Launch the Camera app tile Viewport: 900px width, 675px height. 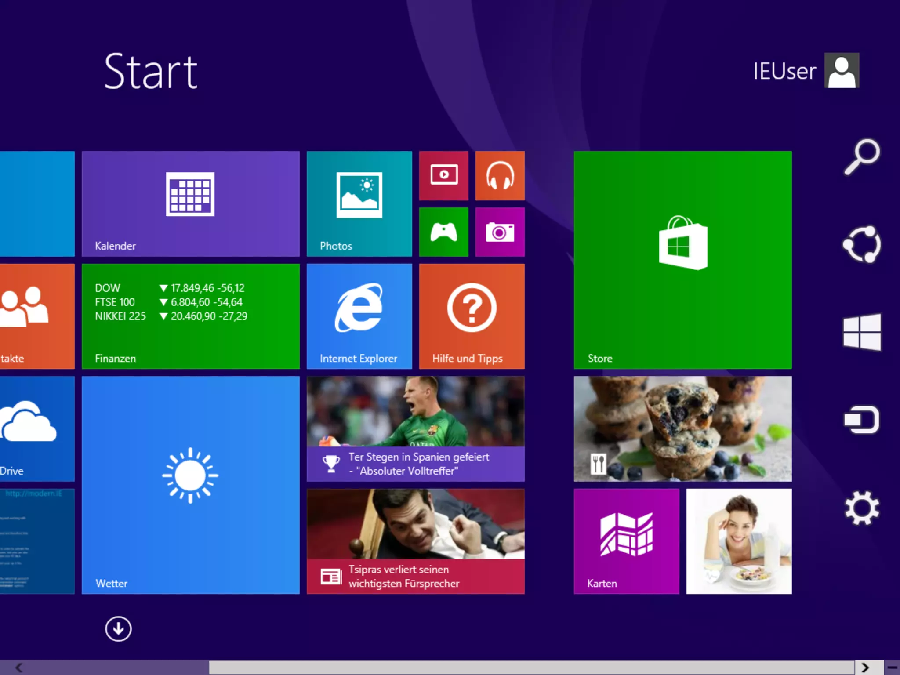(500, 232)
